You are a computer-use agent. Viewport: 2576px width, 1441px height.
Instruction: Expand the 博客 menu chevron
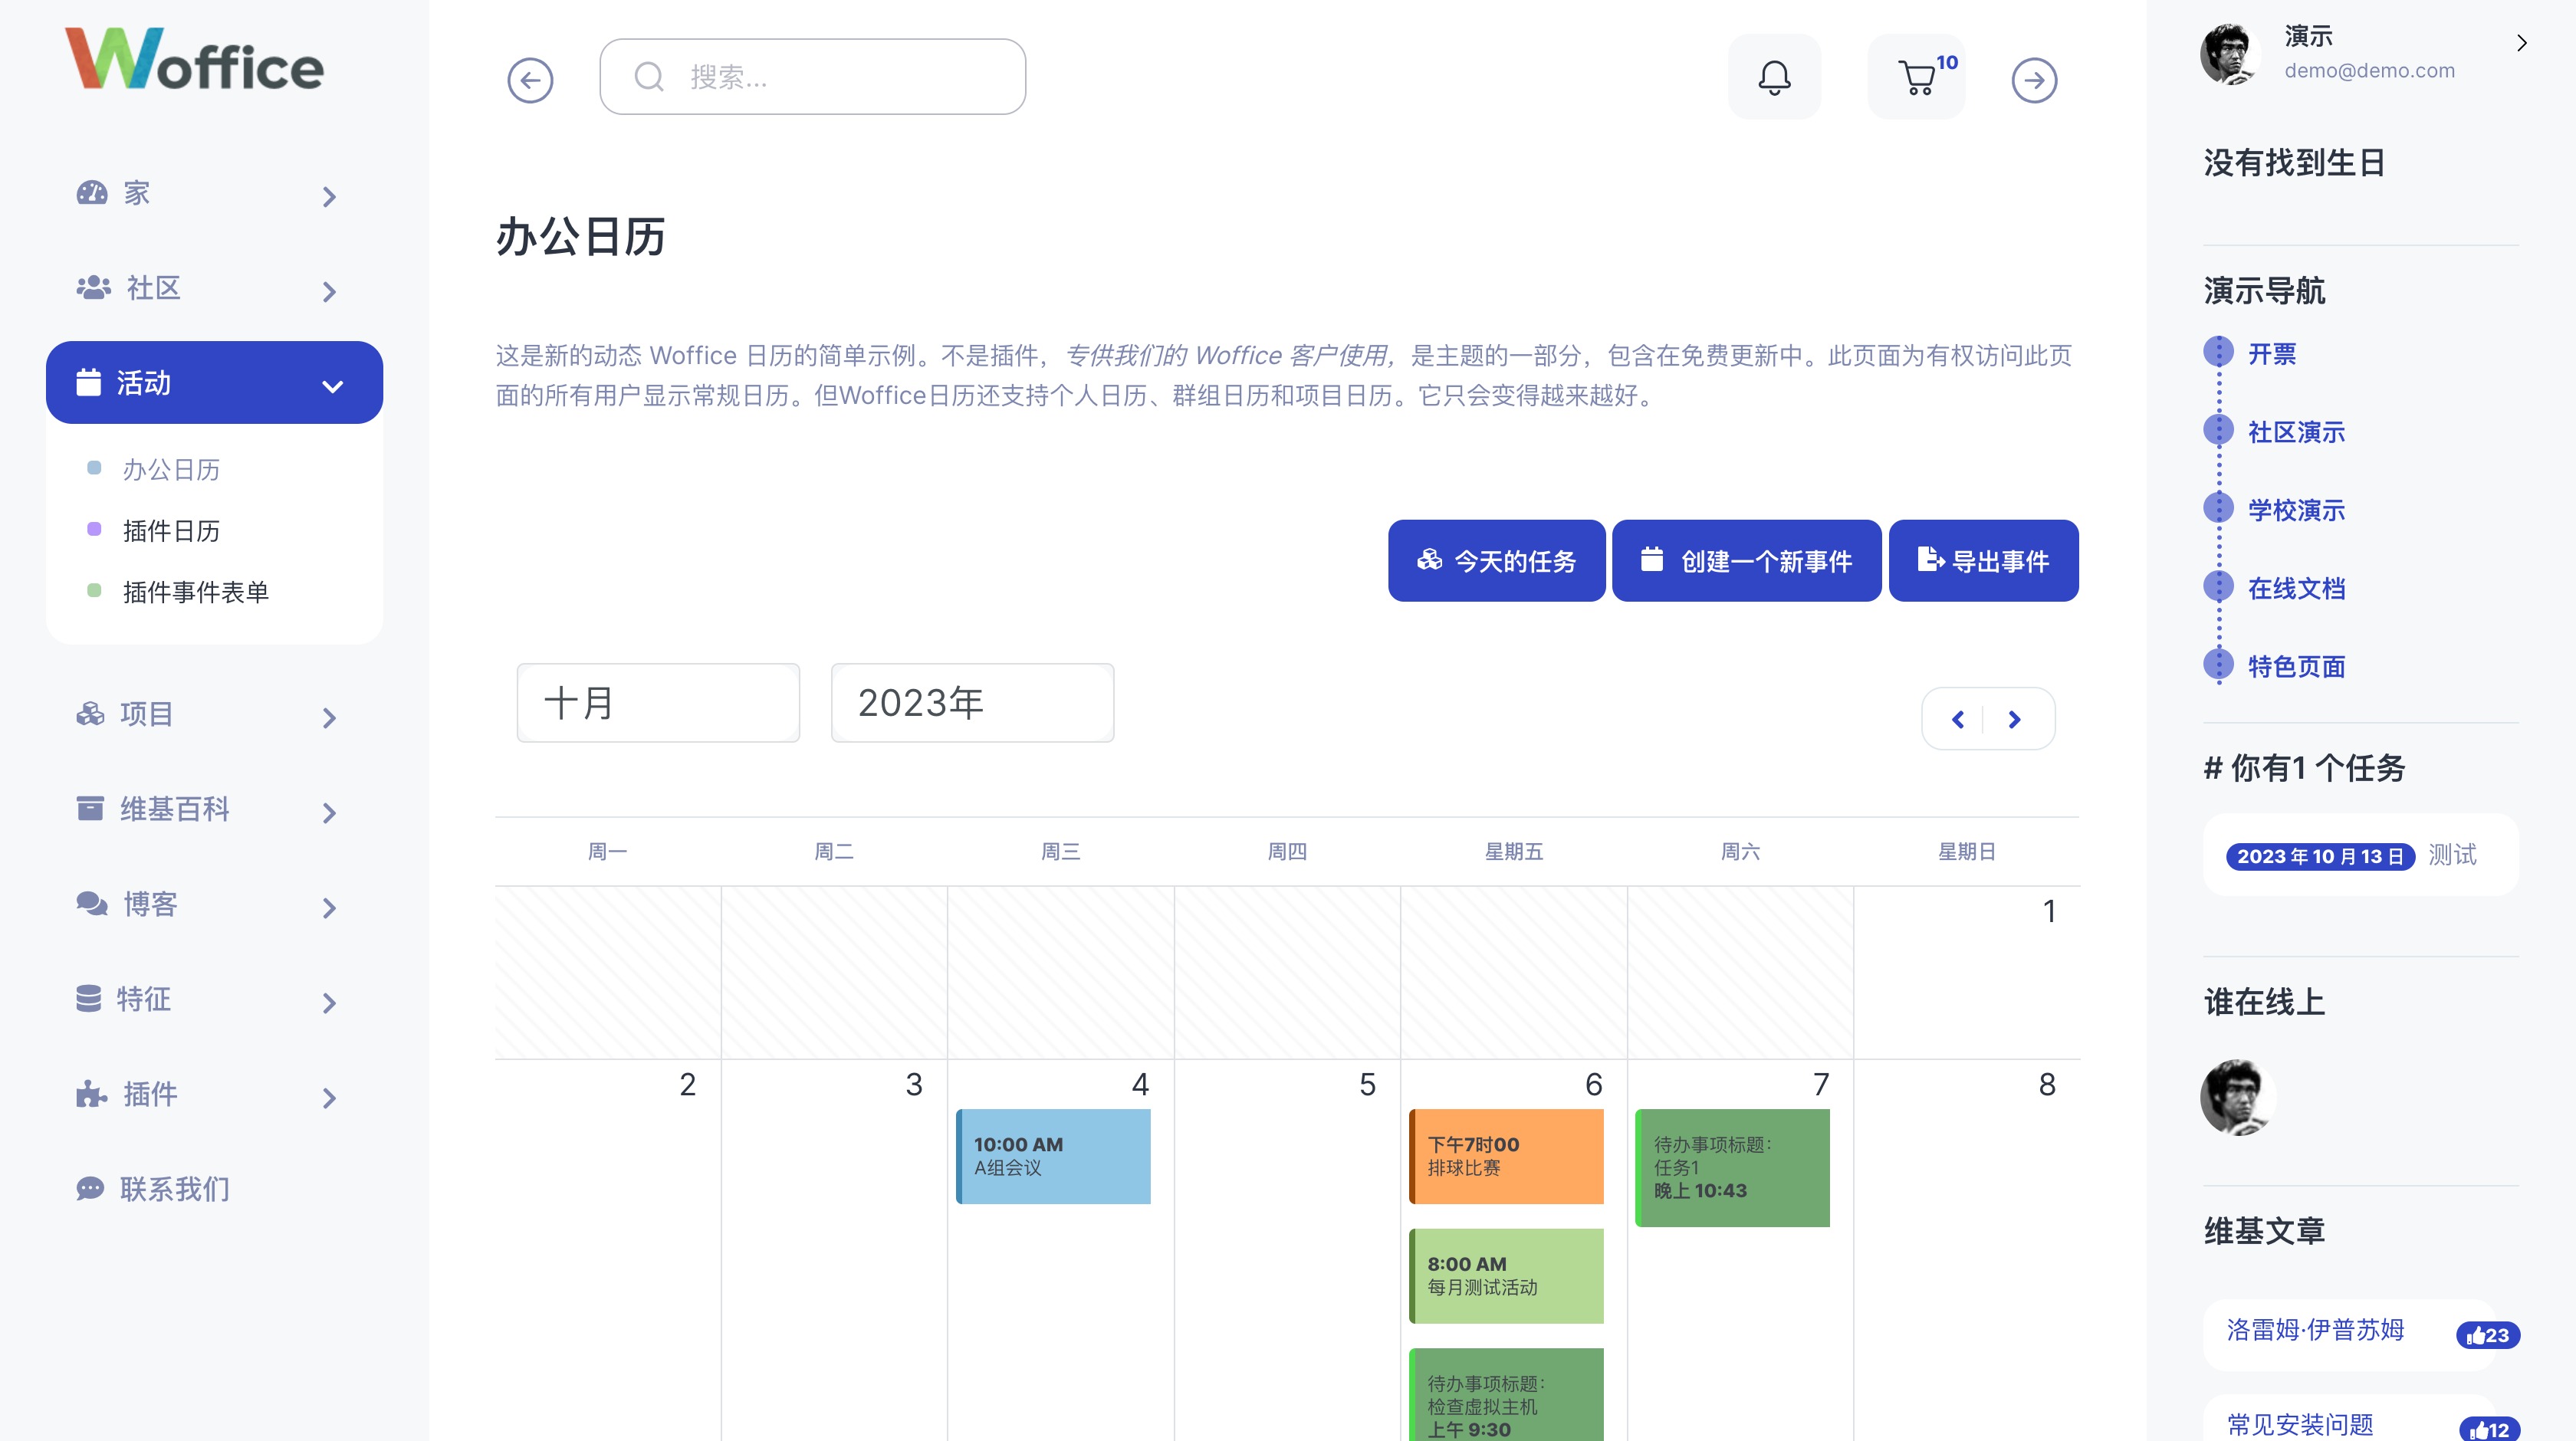click(329, 908)
